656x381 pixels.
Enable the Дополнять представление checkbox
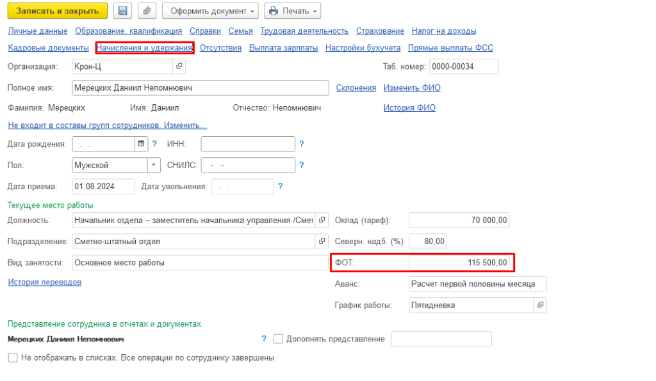coord(278,339)
